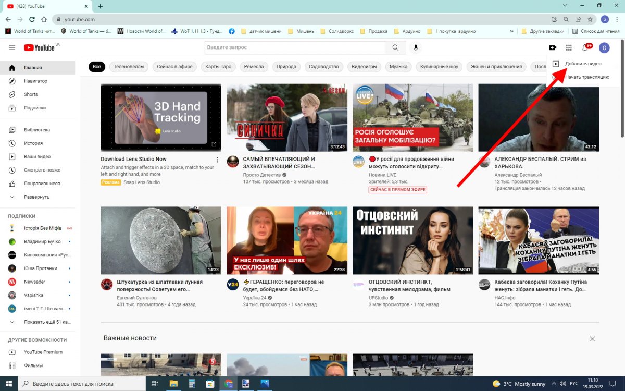This screenshot has width=625, height=391.
Task: Open options for Download Lens Studio ad
Action: click(x=217, y=160)
